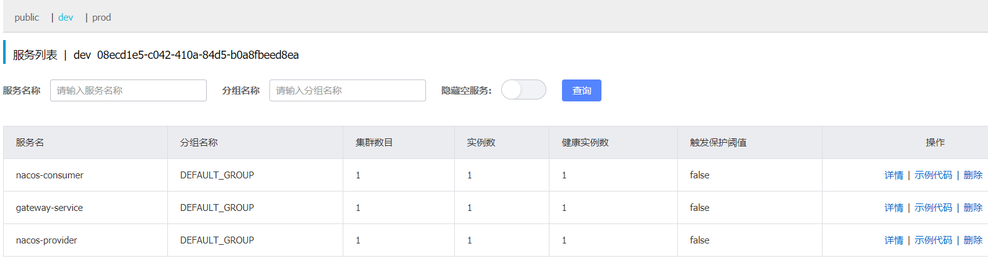
Task: Toggle the hide empty services switch
Action: click(523, 90)
